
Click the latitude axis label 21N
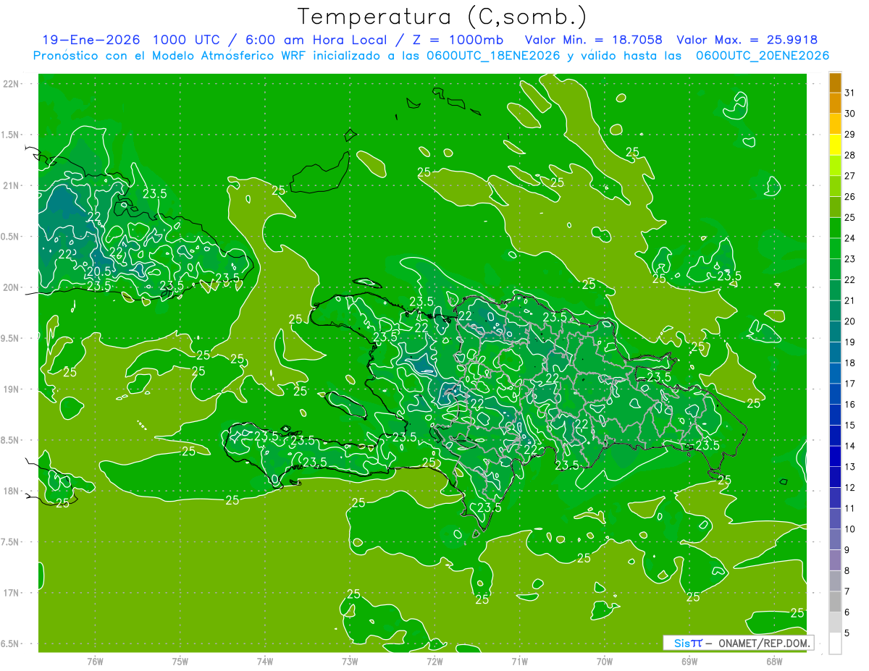coord(11,185)
